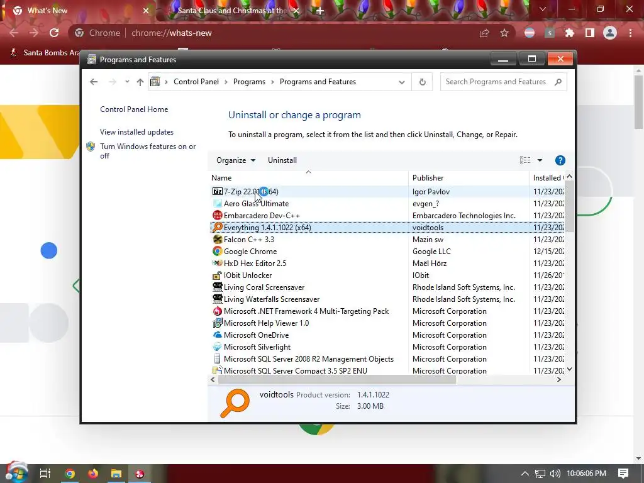Click Programs in the breadcrumb

click(249, 82)
